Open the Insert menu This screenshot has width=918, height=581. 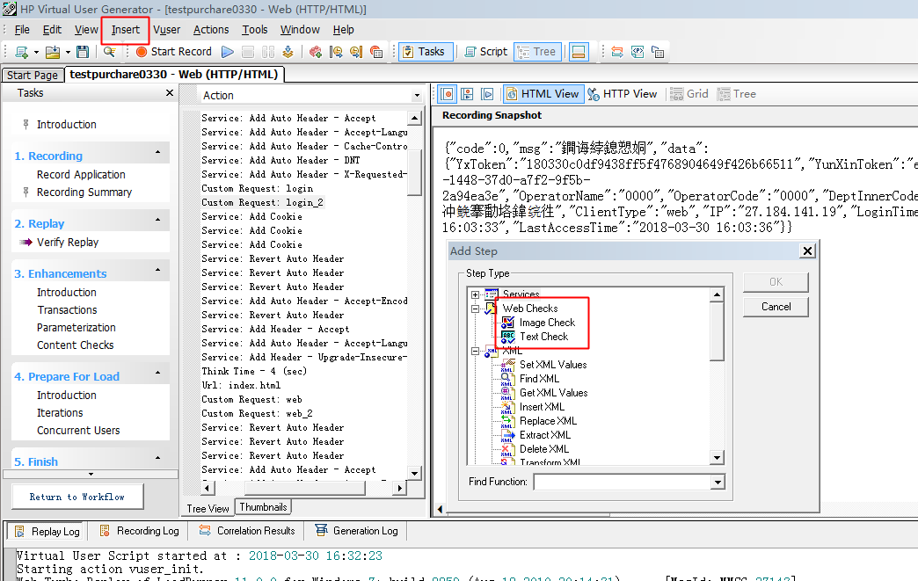125,29
